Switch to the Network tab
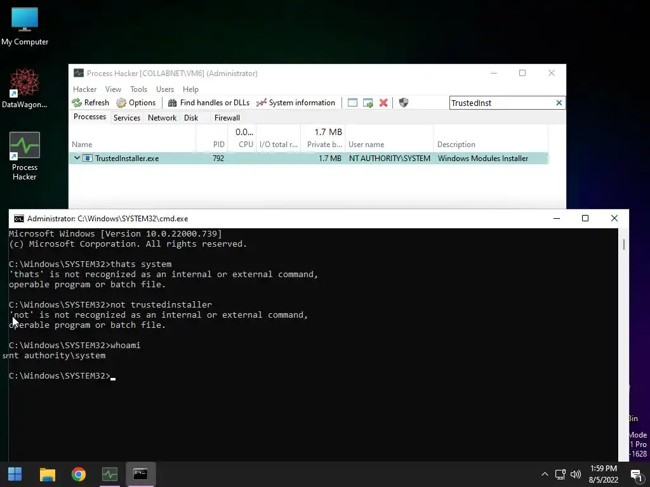 click(162, 117)
